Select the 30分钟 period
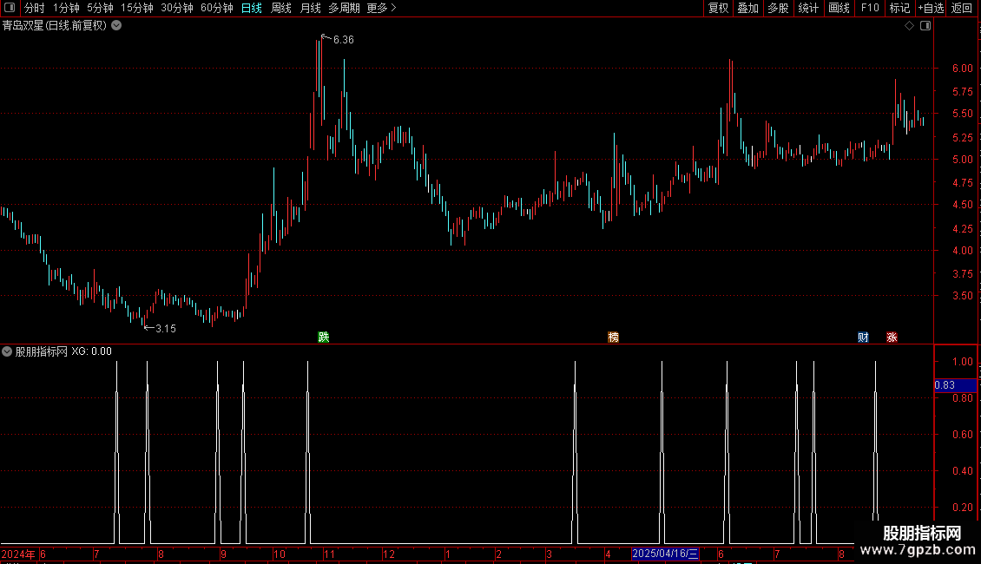Screen dimensions: 981x564 click(x=177, y=8)
